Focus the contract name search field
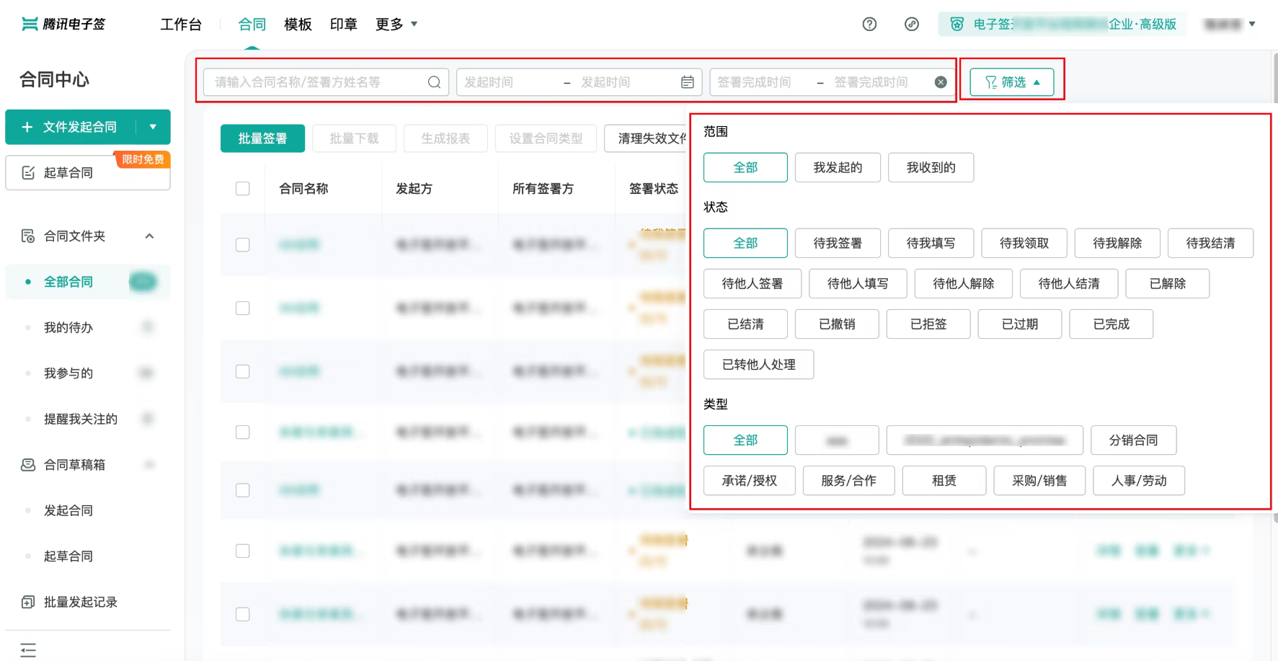Image resolution: width=1278 pixels, height=661 pixels. (x=326, y=82)
